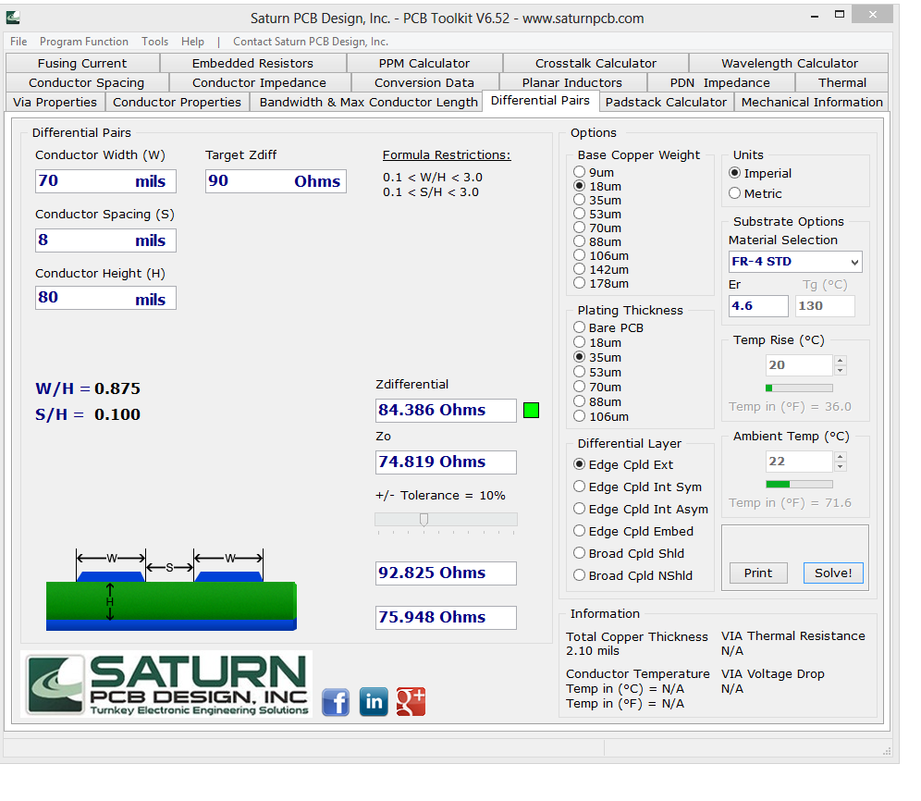Click the Conductor Width input field

pyautogui.click(x=105, y=181)
